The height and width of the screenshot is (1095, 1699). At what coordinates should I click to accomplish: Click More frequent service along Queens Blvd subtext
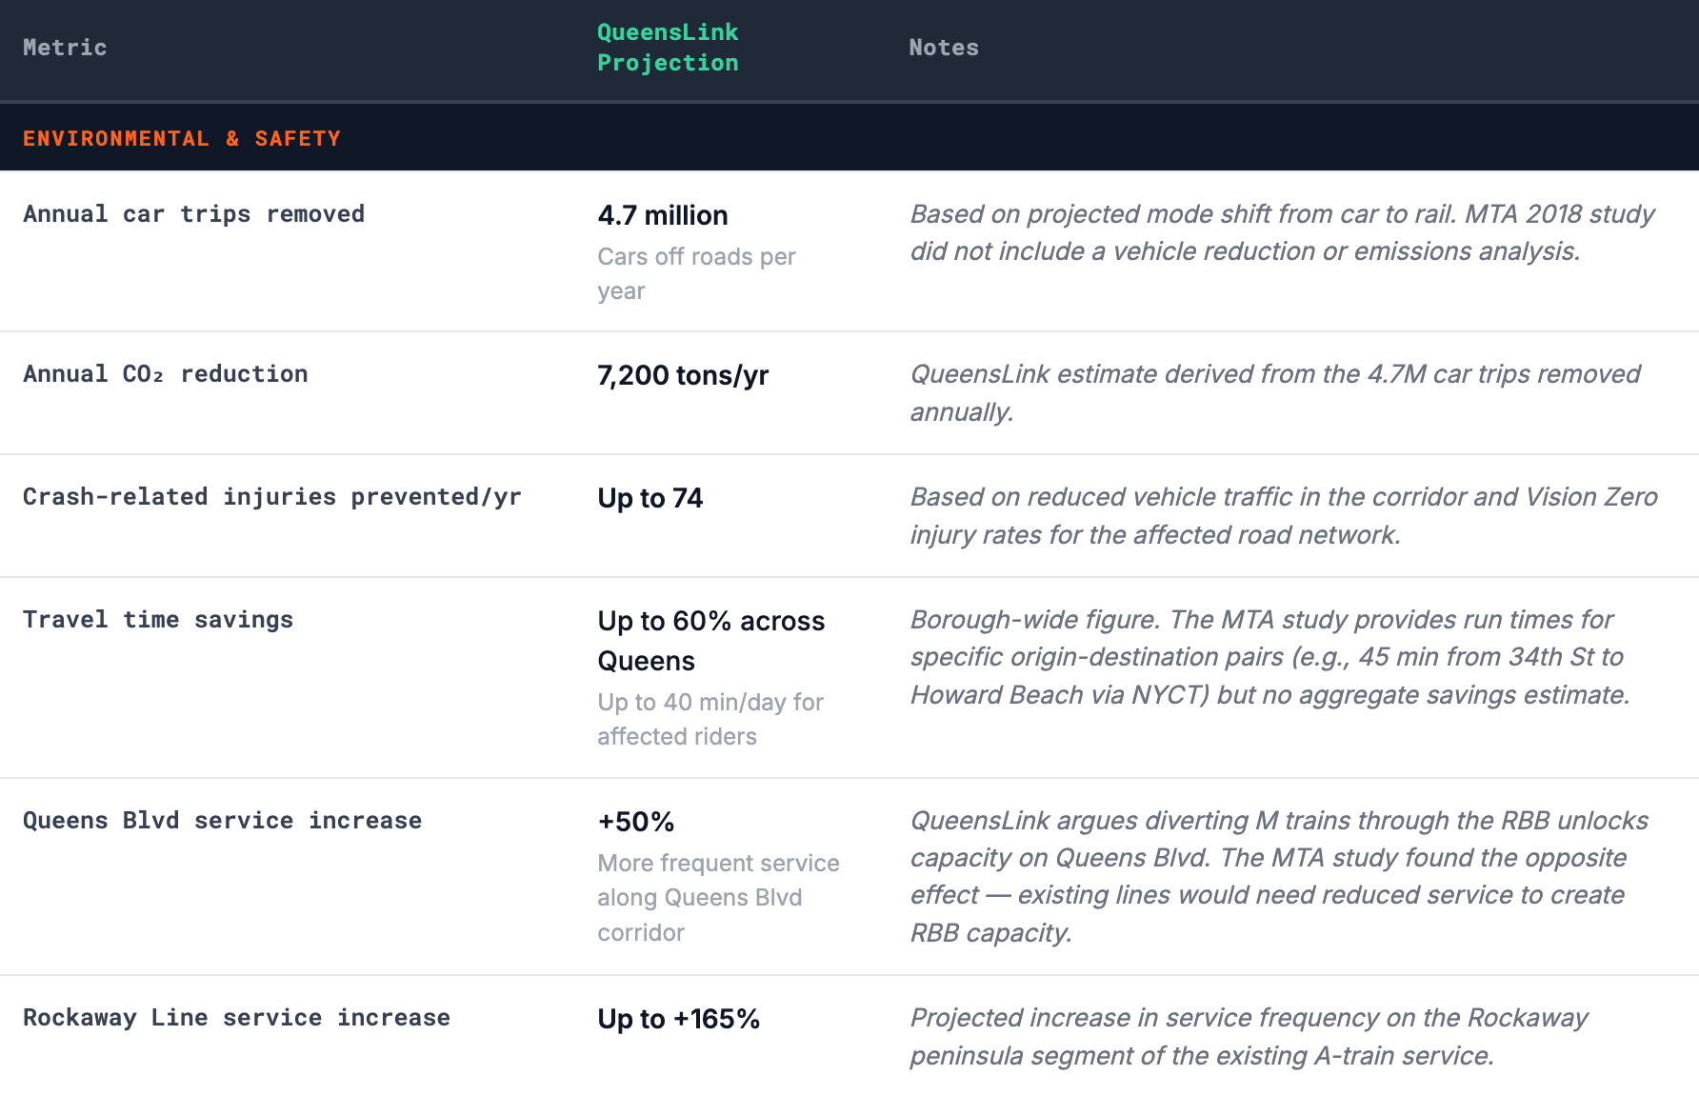coord(718,898)
